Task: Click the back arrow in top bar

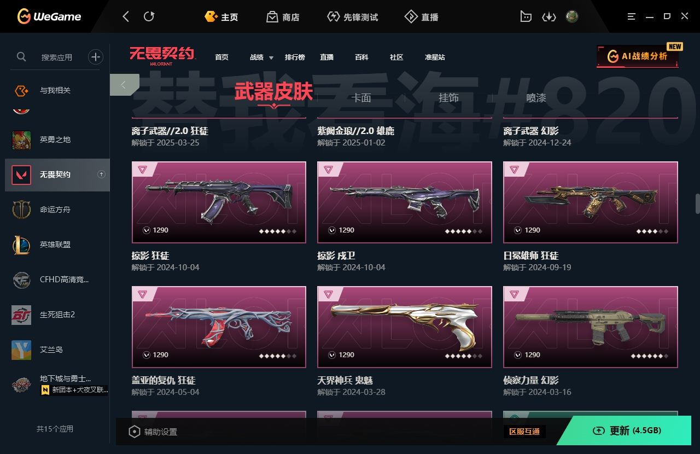Action: pyautogui.click(x=126, y=16)
